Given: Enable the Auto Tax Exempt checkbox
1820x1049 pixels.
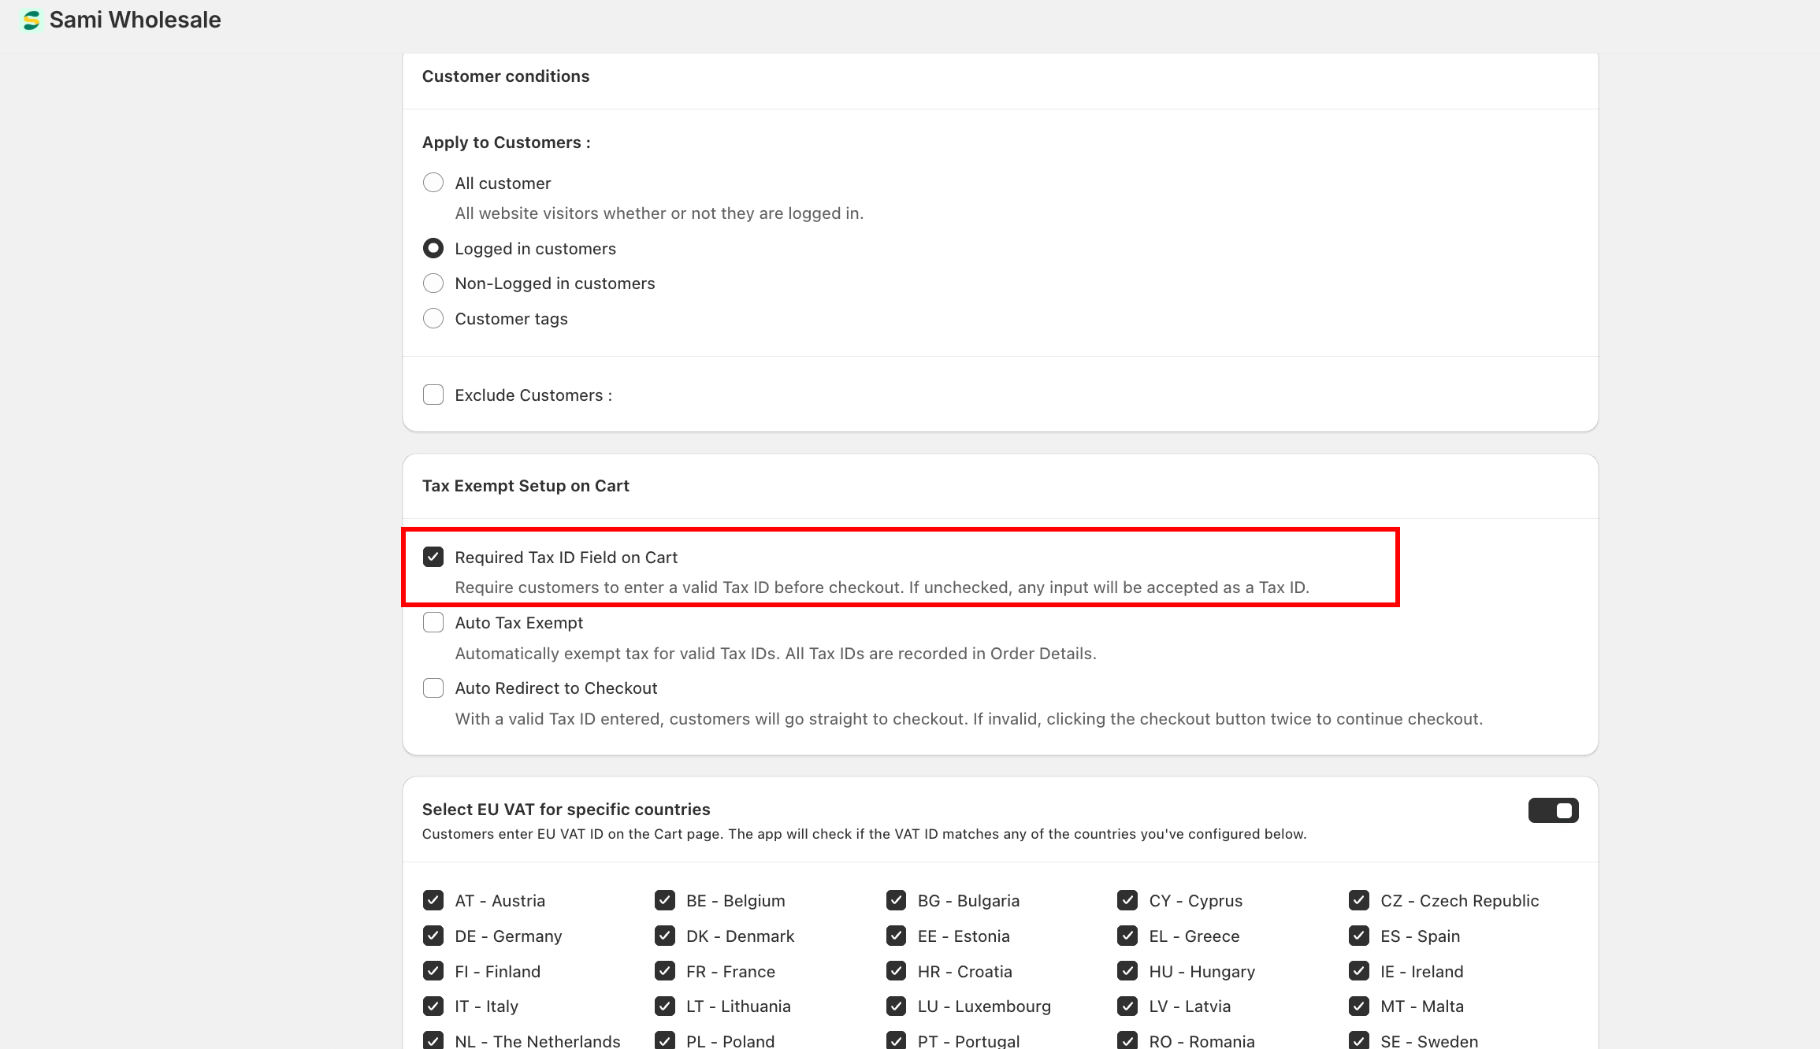Looking at the screenshot, I should pyautogui.click(x=433, y=623).
